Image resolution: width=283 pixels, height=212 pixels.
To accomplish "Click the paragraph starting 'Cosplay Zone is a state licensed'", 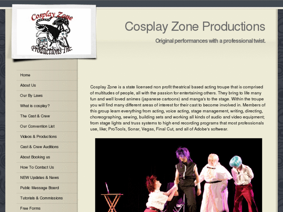I will tap(178, 108).
